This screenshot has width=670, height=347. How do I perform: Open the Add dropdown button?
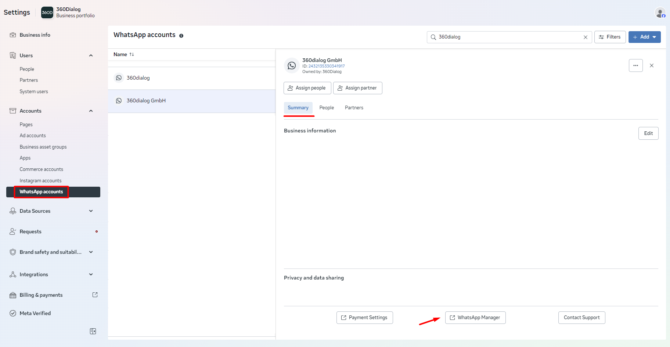click(644, 37)
